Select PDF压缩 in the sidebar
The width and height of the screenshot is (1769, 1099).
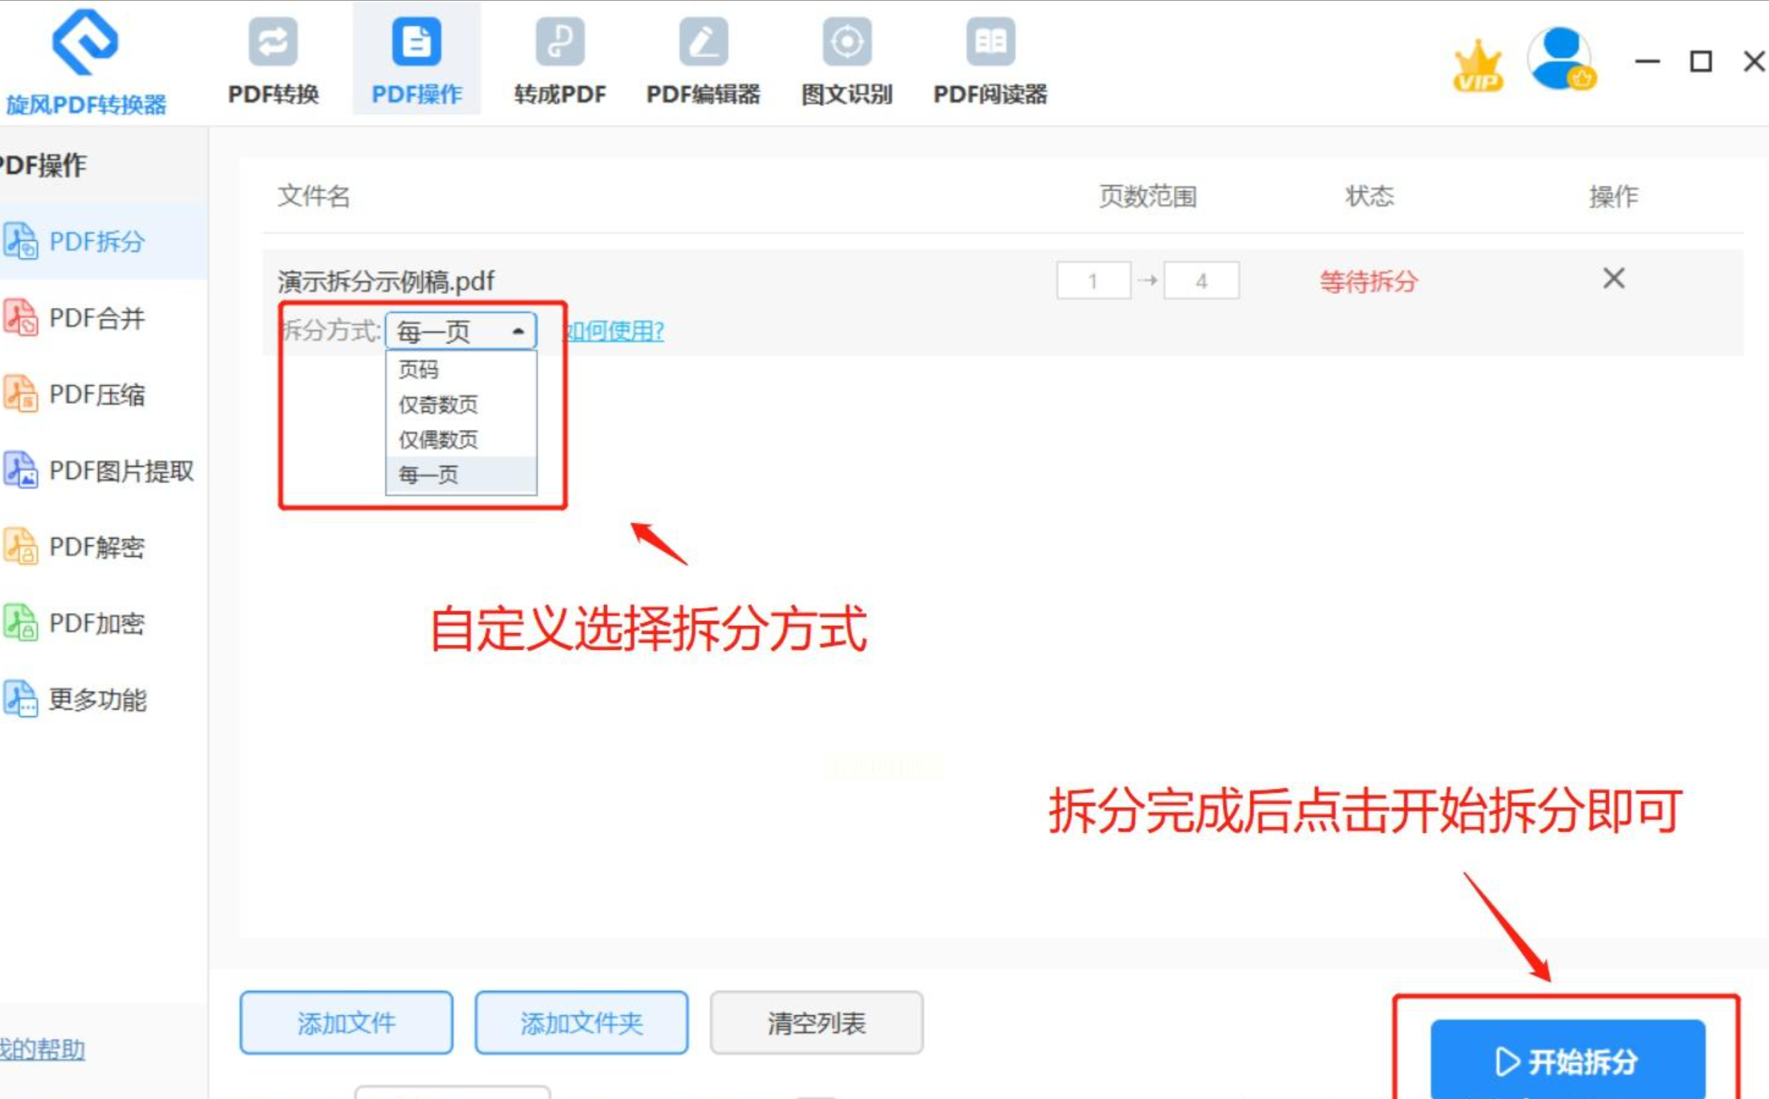[97, 394]
